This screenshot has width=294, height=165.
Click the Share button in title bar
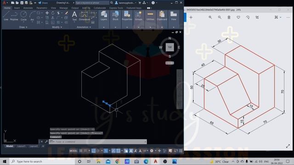[x=43, y=3]
